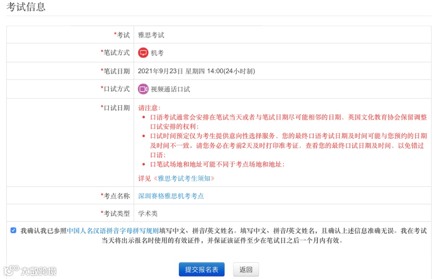Screen dimensions: 435x279
Task: Open the 中国人名汉语拼音字母拼写规则 link
Action: click(x=113, y=231)
